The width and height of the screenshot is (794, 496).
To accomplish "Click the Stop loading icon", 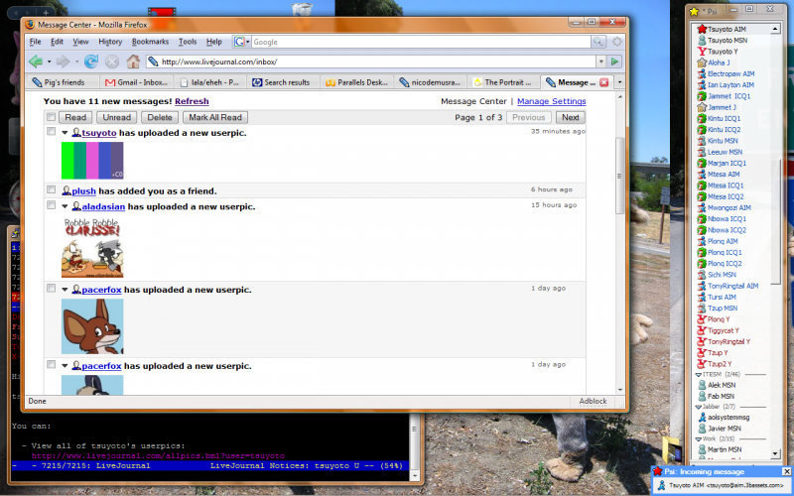I will click(x=112, y=62).
